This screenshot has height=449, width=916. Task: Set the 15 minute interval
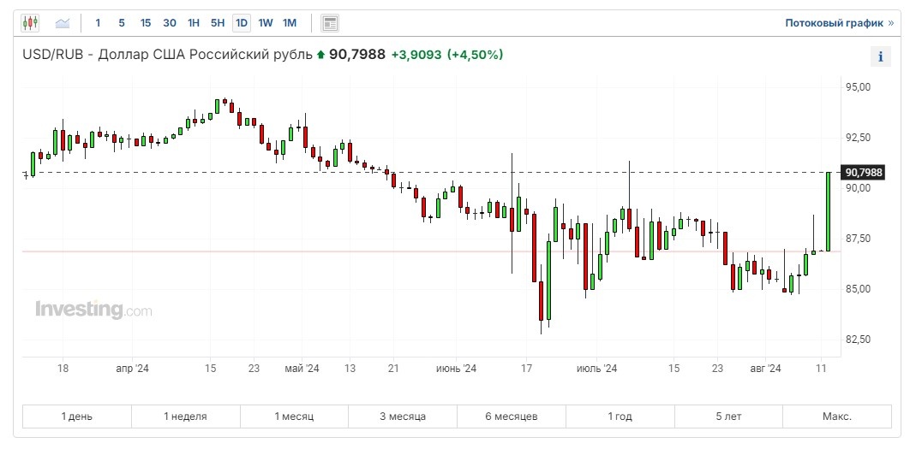pyautogui.click(x=146, y=23)
